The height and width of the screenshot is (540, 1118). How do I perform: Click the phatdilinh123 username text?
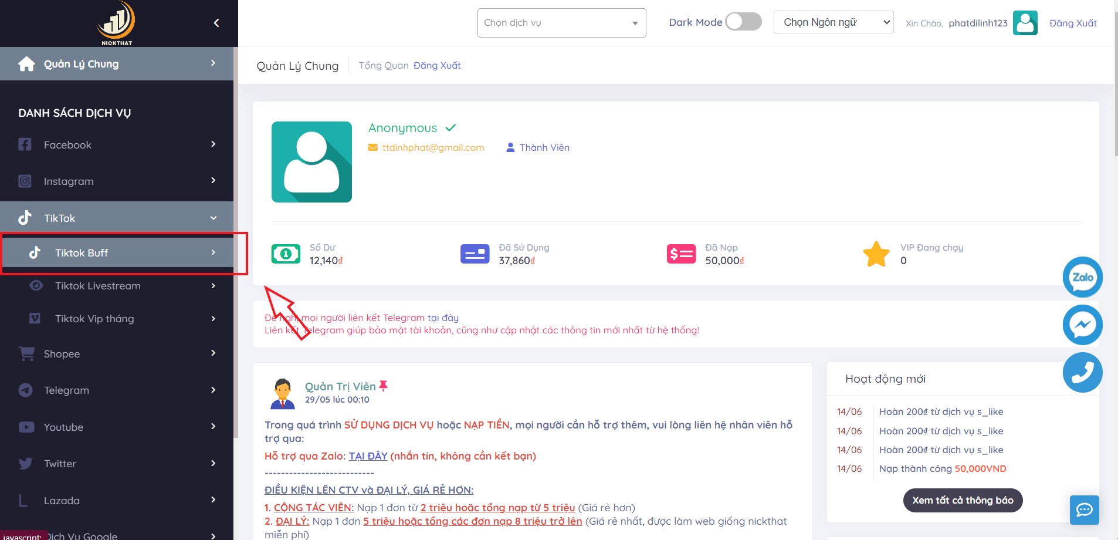coord(978,23)
